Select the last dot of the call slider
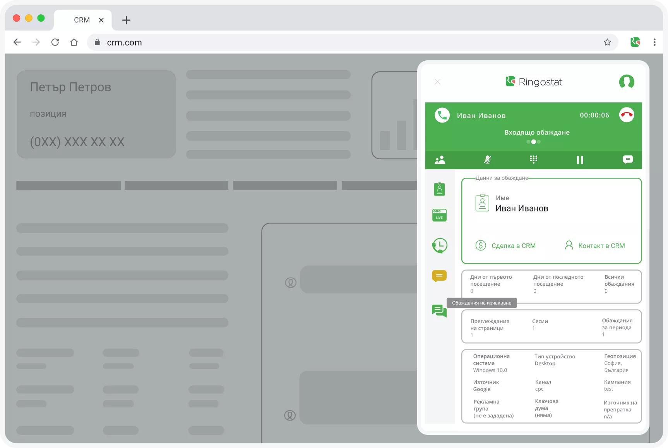Screen dimensions: 668x448 [x=539, y=142]
